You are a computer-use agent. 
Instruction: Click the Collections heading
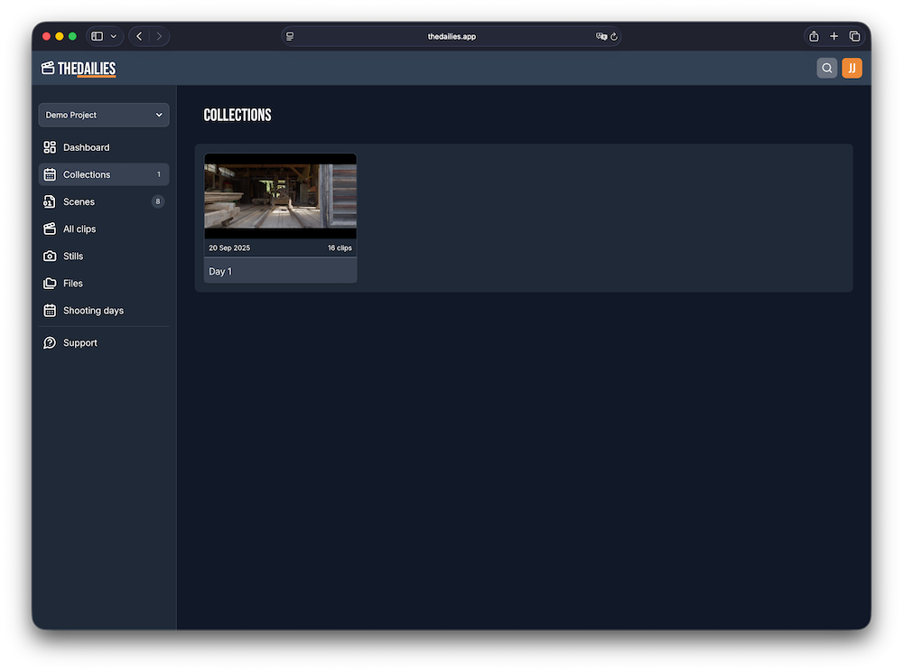click(237, 115)
